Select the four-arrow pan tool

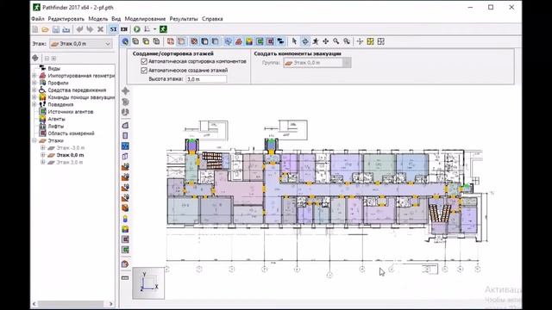(x=326, y=41)
